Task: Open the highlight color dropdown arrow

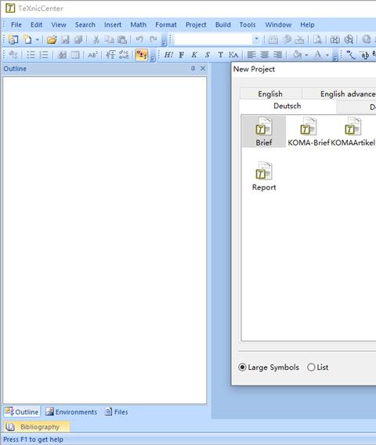Action: 306,55
